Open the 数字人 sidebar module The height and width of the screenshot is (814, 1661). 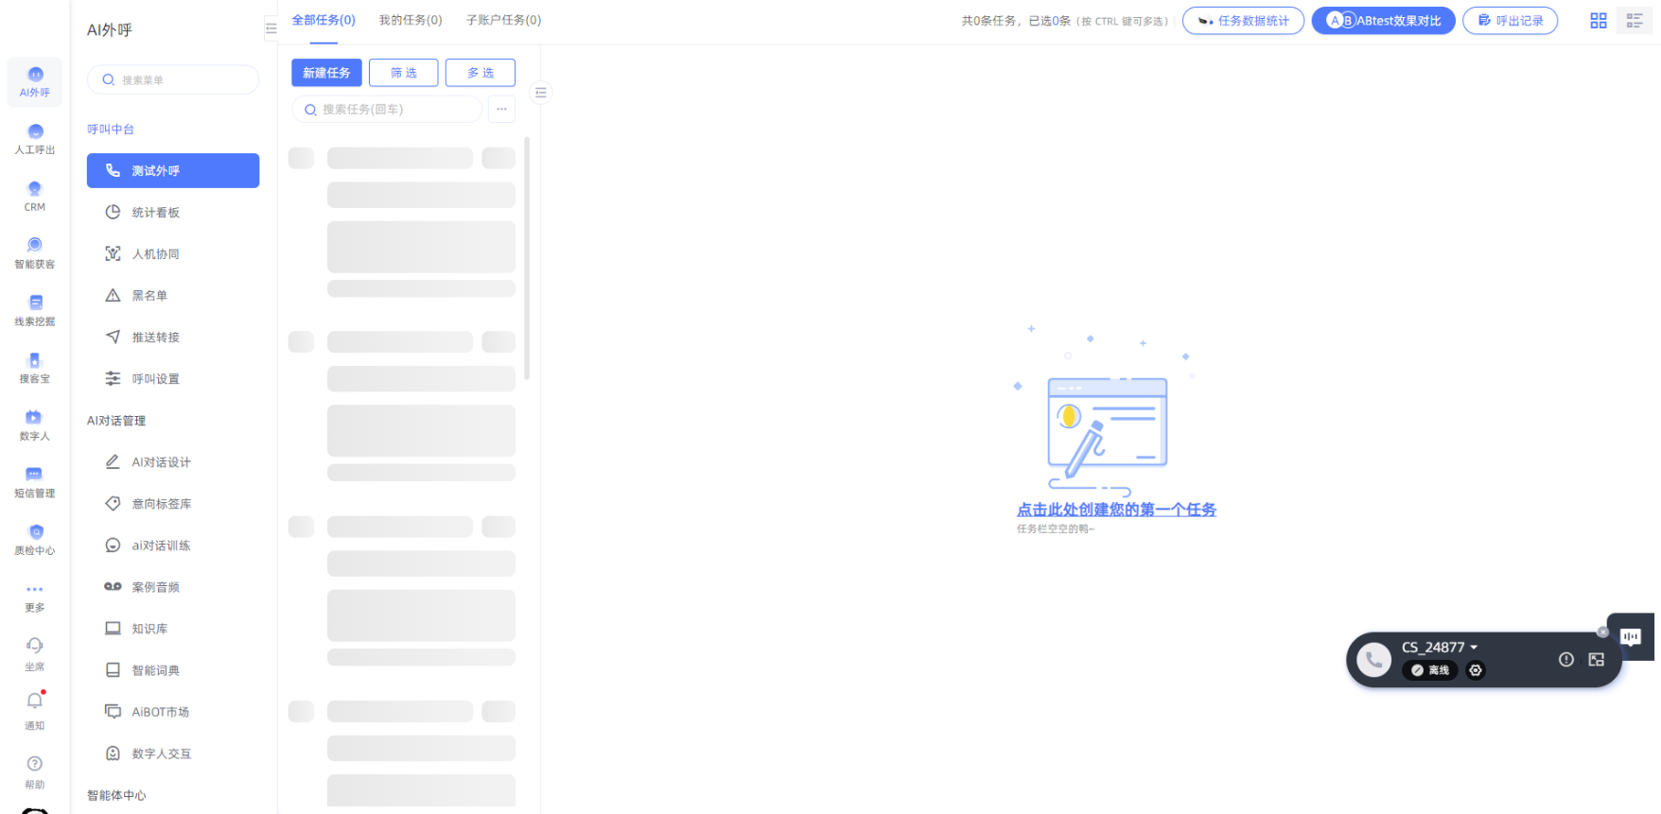(x=35, y=424)
